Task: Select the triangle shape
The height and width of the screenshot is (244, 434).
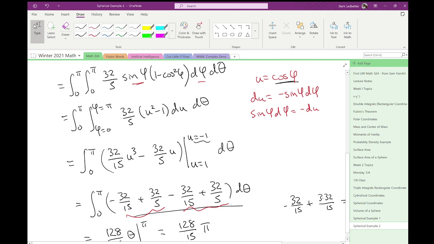Action: pyautogui.click(x=248, y=35)
